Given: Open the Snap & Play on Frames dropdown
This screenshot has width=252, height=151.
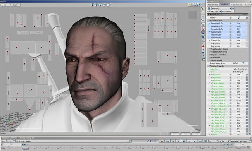Looking at the screenshot, I should tap(241, 141).
